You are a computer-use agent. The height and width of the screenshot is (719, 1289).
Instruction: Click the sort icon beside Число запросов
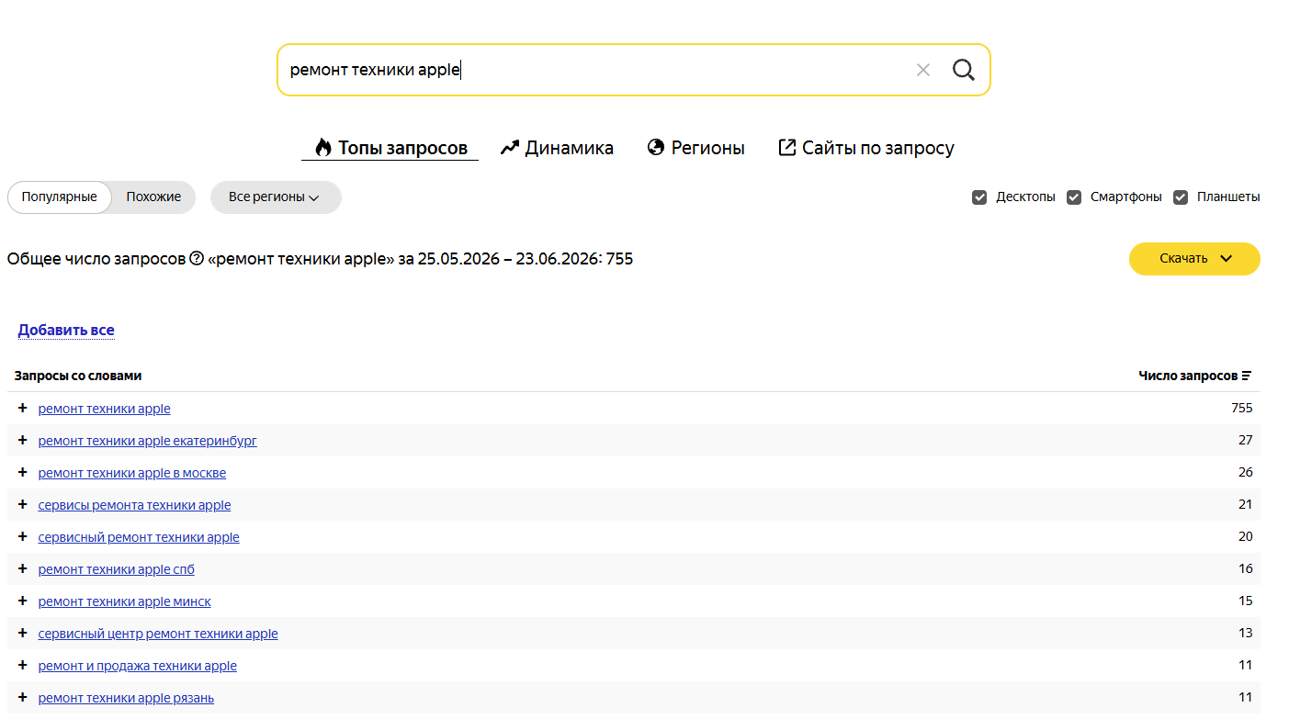click(x=1247, y=376)
